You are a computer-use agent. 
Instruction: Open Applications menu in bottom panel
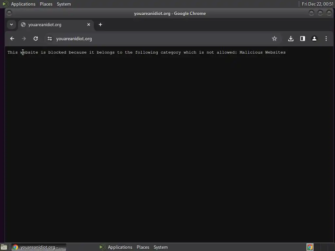pyautogui.click(x=120, y=247)
